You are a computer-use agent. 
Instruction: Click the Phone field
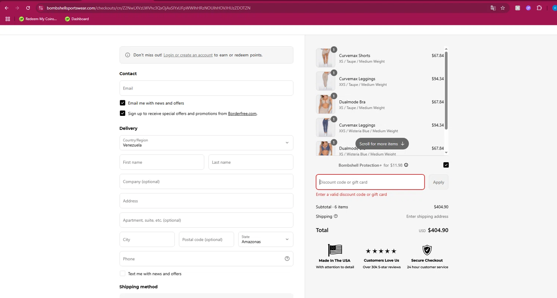[206, 259]
